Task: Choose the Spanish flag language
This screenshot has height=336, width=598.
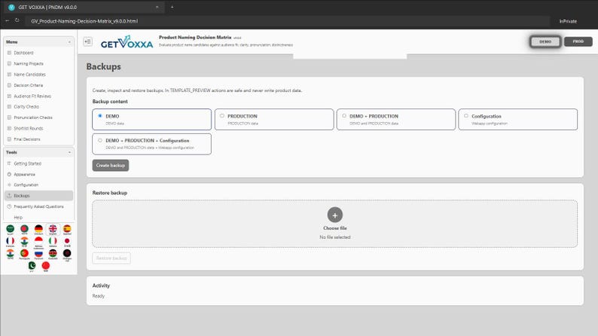Action: click(67, 229)
